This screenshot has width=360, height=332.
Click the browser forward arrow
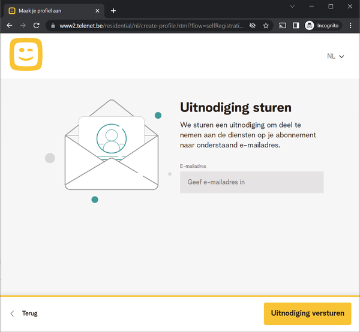pos(23,26)
